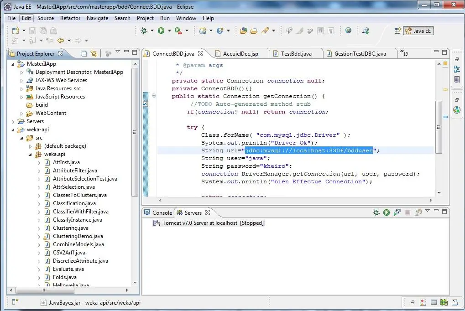Screen dimensions: 465x311
Task: Click the Open Perspective icon
Action: 397,31
